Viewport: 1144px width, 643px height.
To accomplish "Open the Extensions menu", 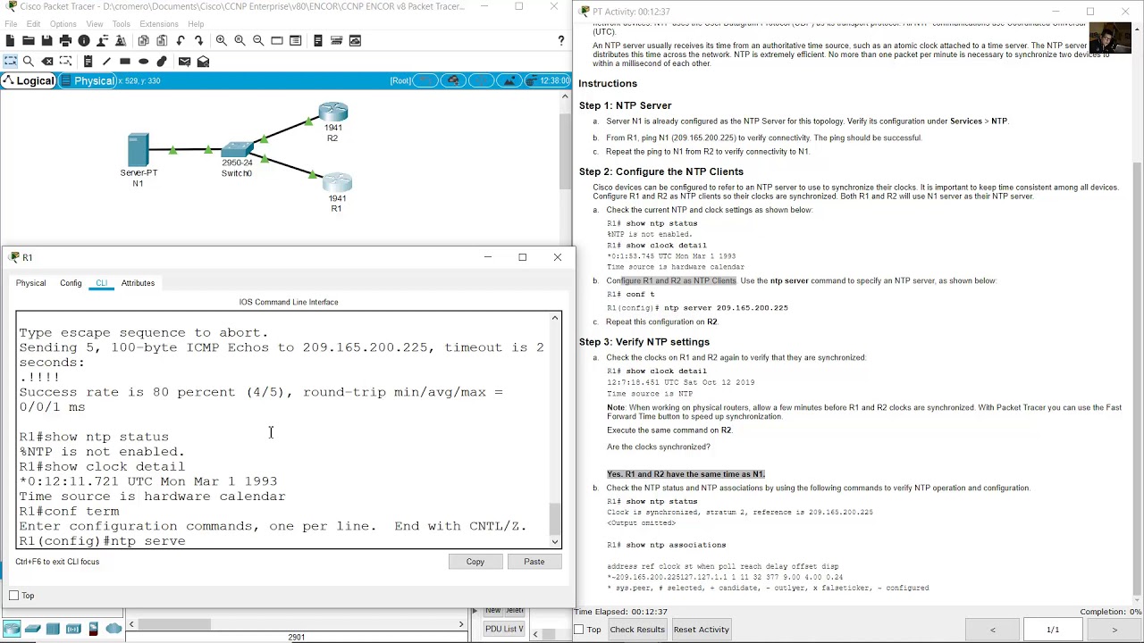I will 159,24.
